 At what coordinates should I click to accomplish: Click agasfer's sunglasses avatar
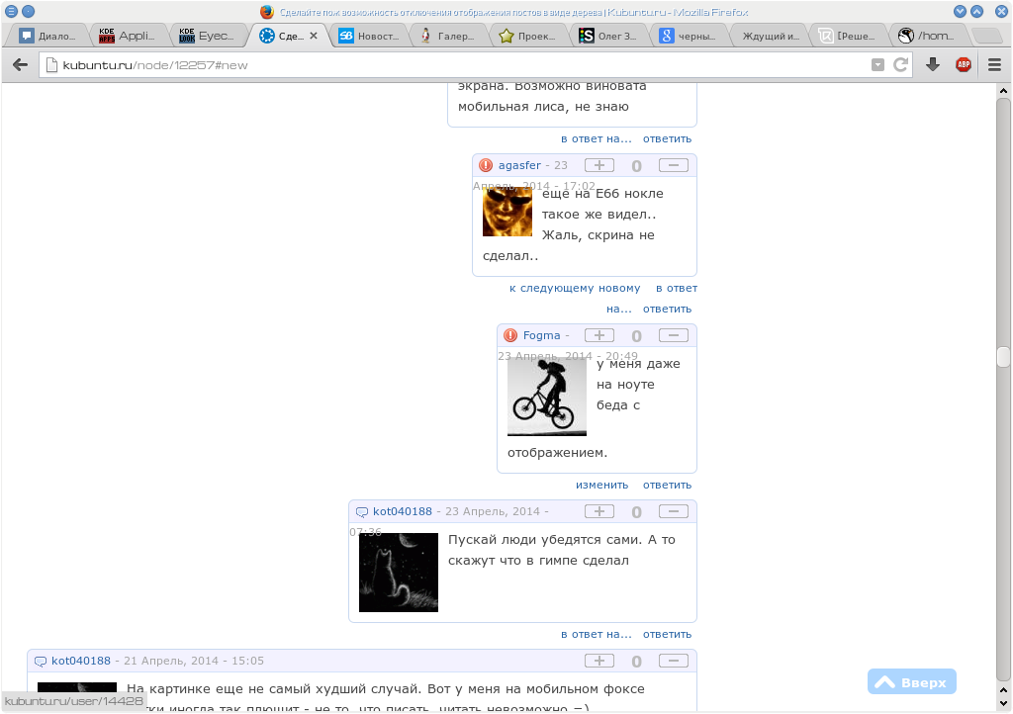click(507, 212)
